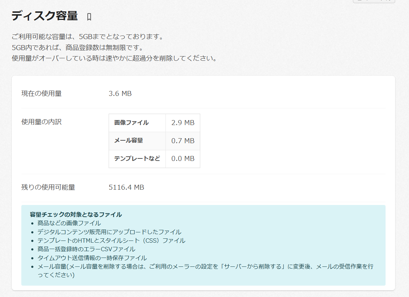The height and width of the screenshot is (297, 409).
Task: Click the 0.0 MB template value
Action: point(182,159)
